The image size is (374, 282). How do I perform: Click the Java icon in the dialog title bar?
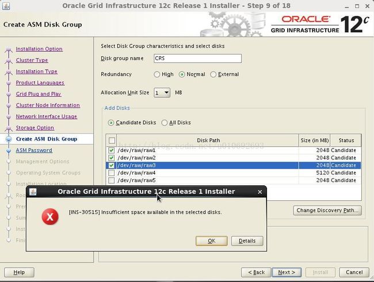click(33, 192)
